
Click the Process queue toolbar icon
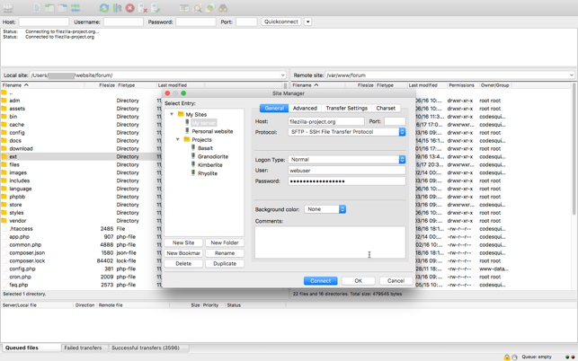(x=117, y=8)
